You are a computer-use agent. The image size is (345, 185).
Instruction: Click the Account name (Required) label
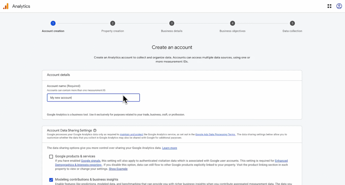pos(64,86)
